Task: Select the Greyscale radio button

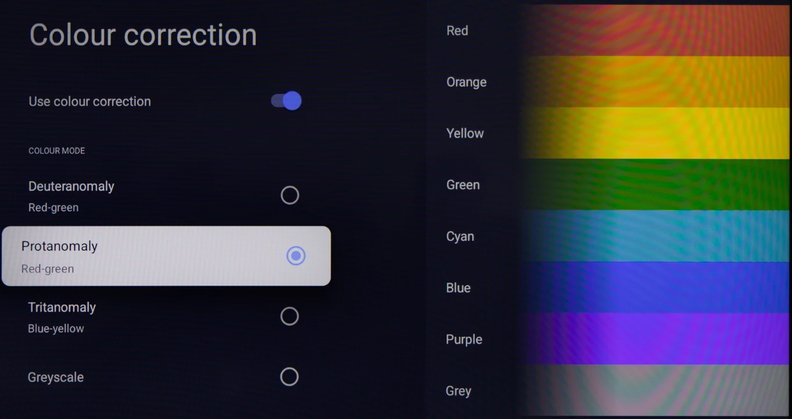Action: (290, 377)
